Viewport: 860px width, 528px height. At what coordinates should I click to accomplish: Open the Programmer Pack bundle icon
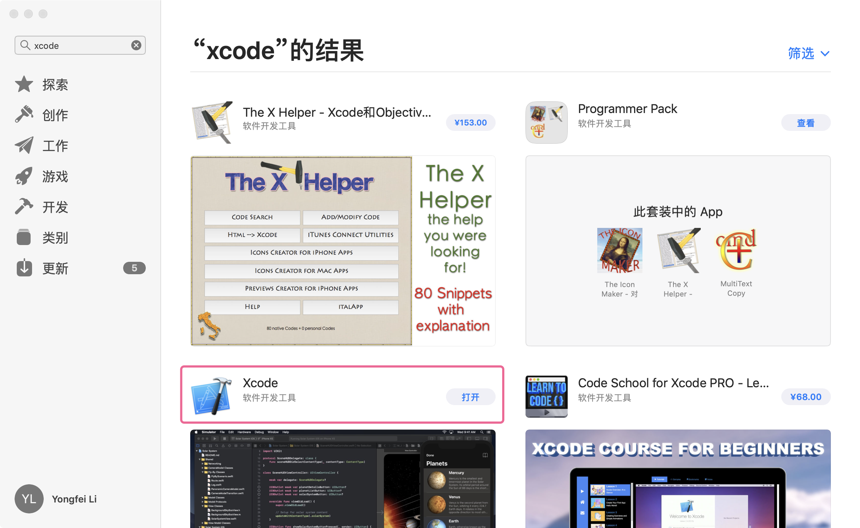click(x=546, y=123)
